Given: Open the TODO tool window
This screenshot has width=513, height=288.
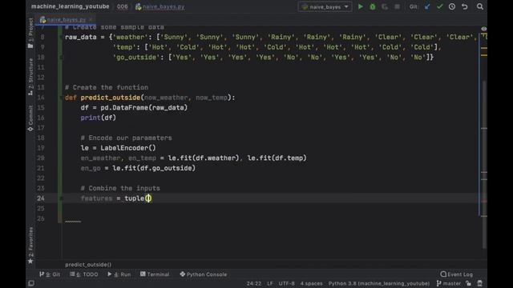Looking at the screenshot, I should 83,274.
